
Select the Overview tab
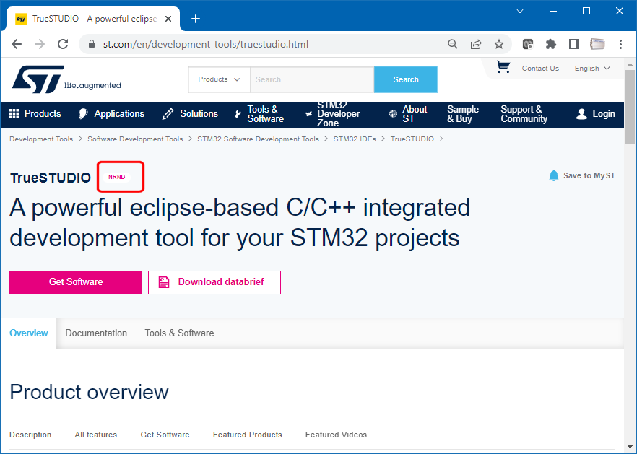point(28,333)
